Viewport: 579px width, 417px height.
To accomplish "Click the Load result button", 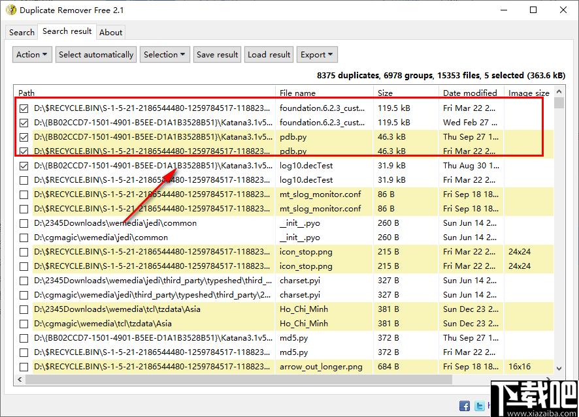I will (269, 55).
